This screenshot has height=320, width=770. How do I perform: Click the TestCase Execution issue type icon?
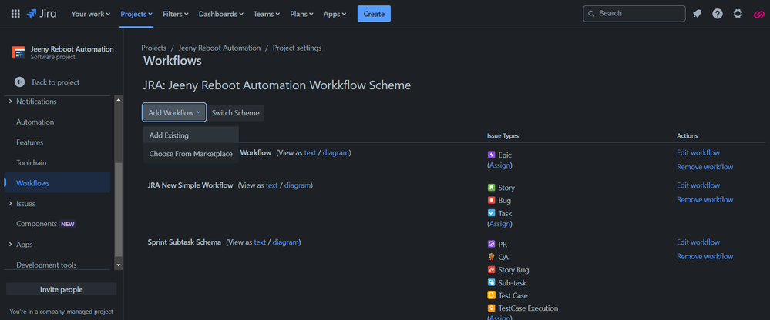click(491, 308)
